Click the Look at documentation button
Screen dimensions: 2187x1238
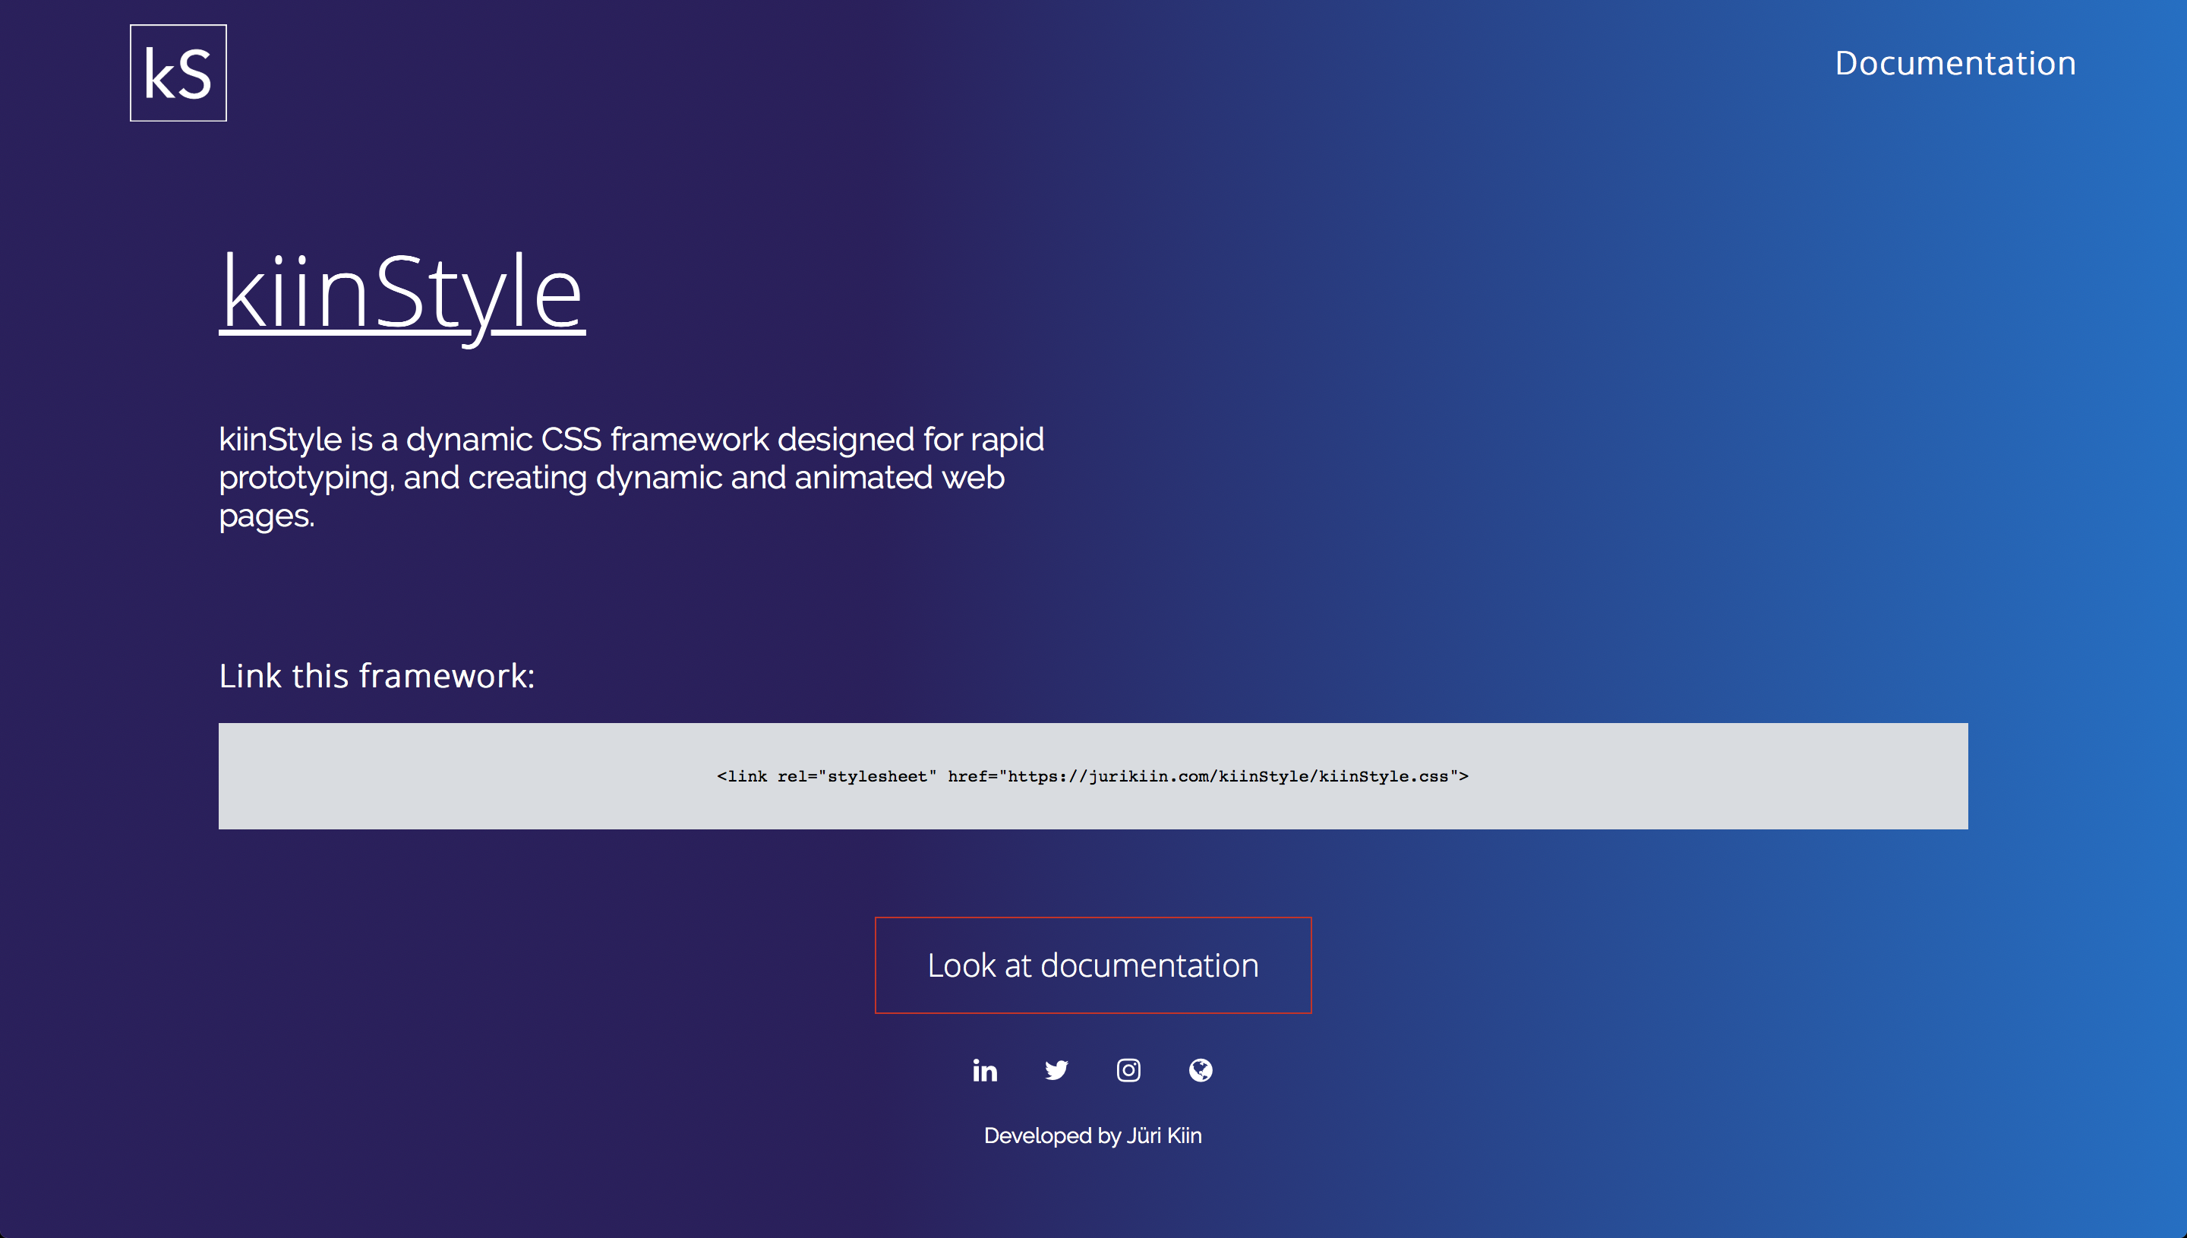pyautogui.click(x=1093, y=965)
